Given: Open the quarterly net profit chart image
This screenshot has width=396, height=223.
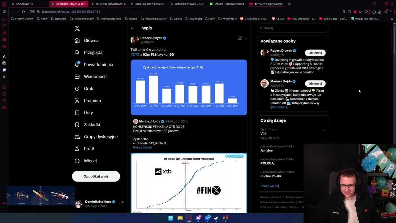Looking at the screenshot, I should (189, 87).
